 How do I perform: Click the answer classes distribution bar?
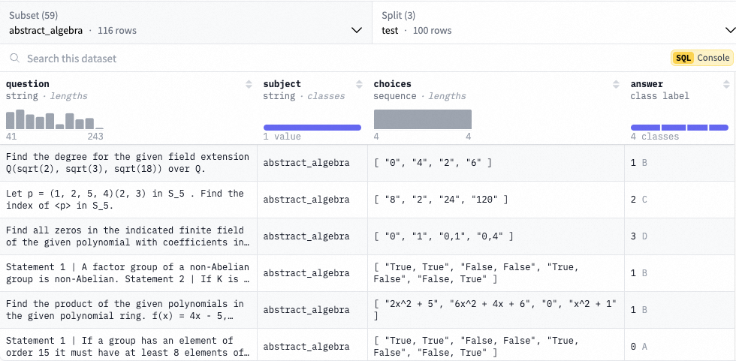point(679,128)
